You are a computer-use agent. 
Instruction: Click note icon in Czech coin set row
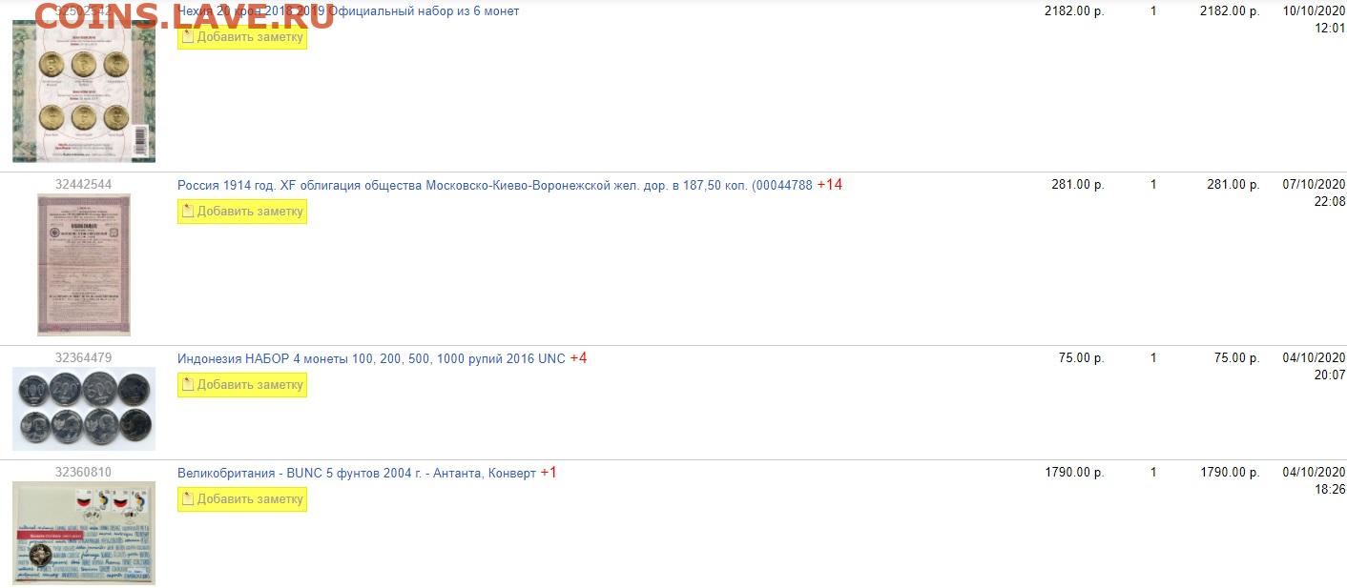pos(188,37)
